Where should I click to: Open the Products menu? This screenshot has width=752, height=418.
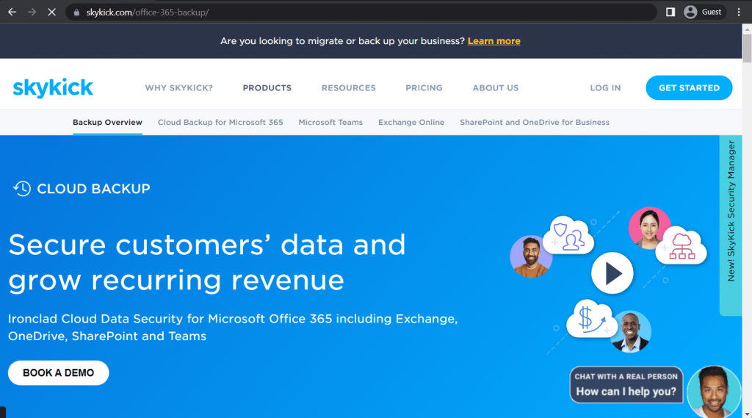point(267,88)
